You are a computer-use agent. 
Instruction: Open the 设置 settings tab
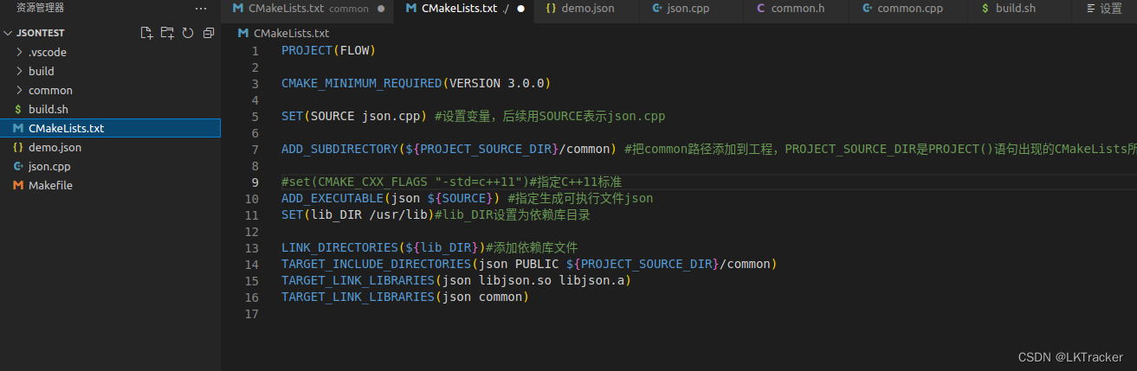pyautogui.click(x=1104, y=9)
